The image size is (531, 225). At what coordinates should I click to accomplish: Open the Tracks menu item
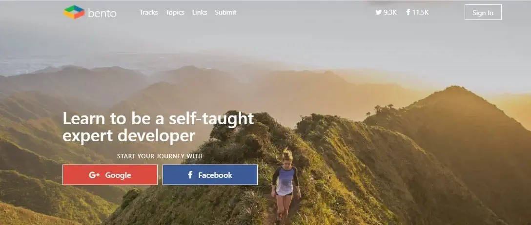point(149,12)
